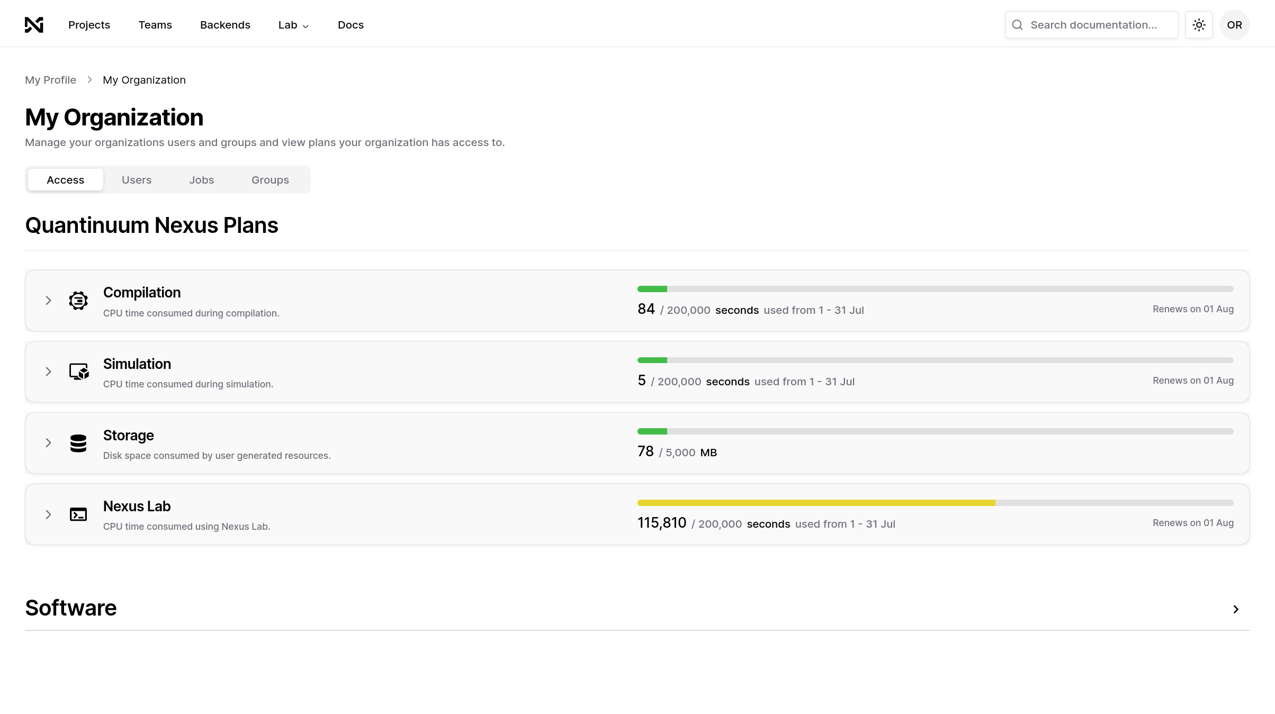The width and height of the screenshot is (1275, 714).
Task: Click the Storage plan title
Action: click(x=129, y=436)
